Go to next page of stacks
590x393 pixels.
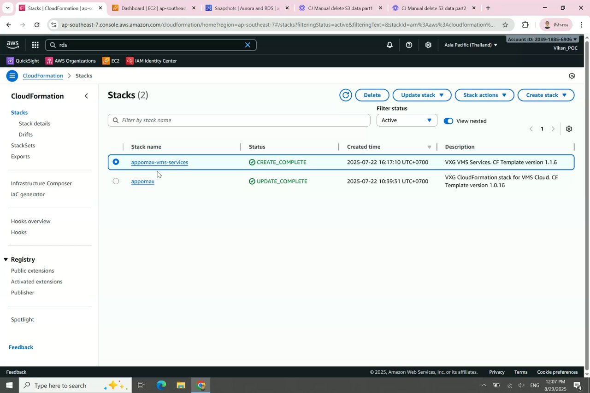tap(553, 129)
